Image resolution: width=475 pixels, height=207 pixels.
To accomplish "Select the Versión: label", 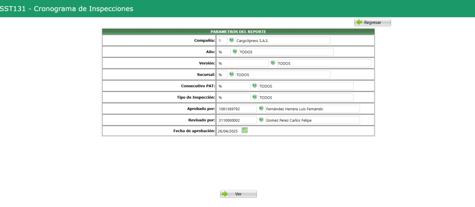I will pos(207,63).
